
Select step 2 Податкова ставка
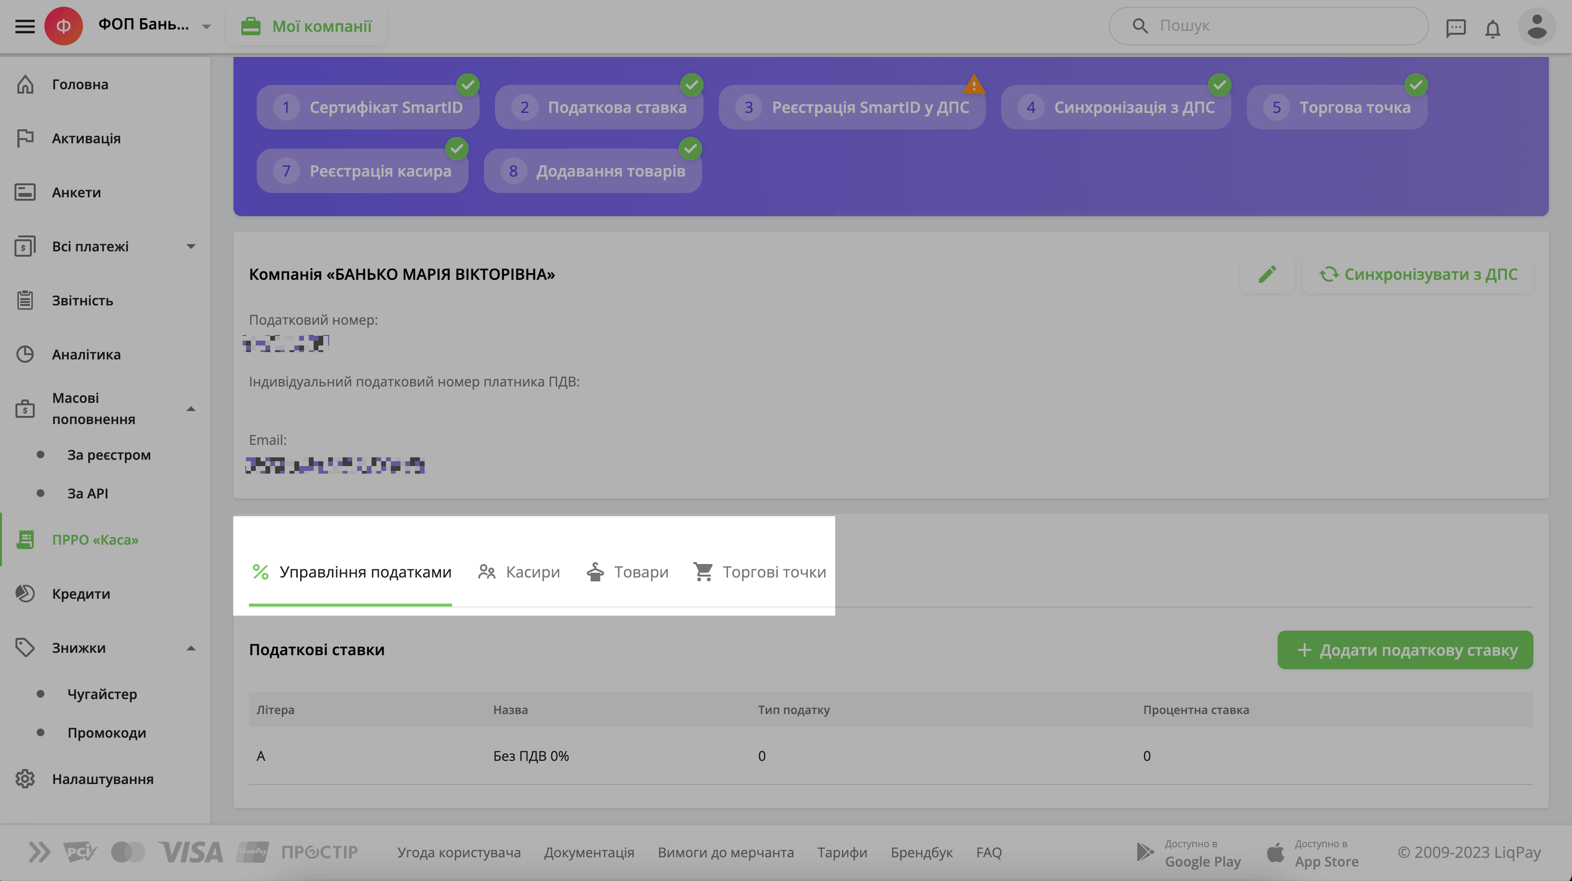(599, 108)
